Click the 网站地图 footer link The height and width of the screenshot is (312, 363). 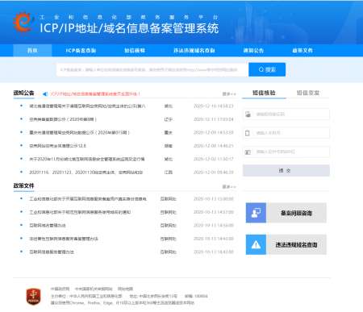(125, 289)
